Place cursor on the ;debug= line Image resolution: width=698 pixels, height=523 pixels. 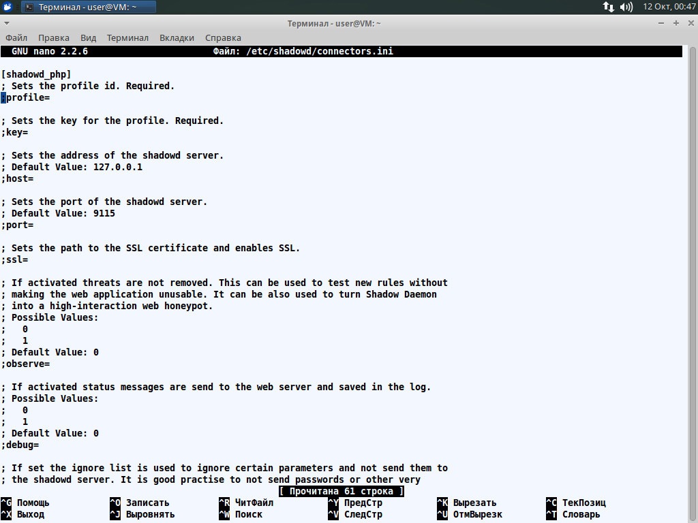pyautogui.click(x=20, y=444)
